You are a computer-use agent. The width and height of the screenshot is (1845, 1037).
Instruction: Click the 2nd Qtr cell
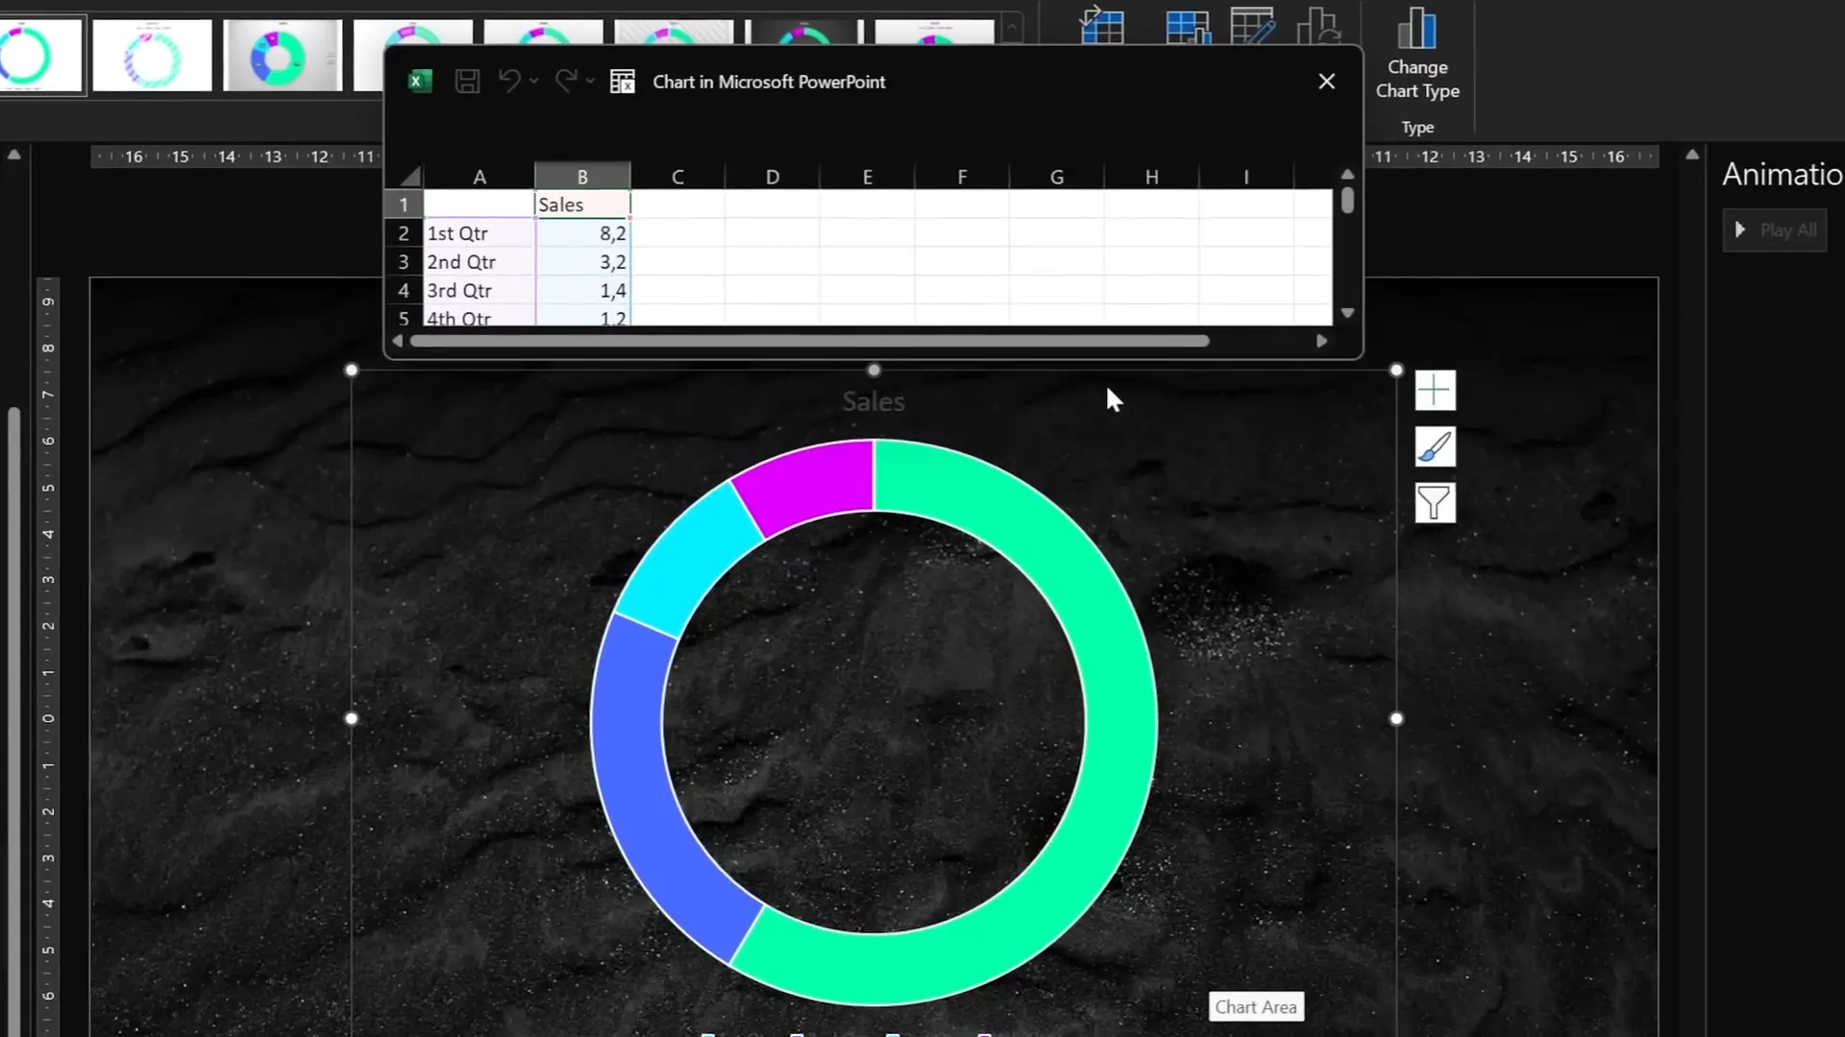pos(480,262)
